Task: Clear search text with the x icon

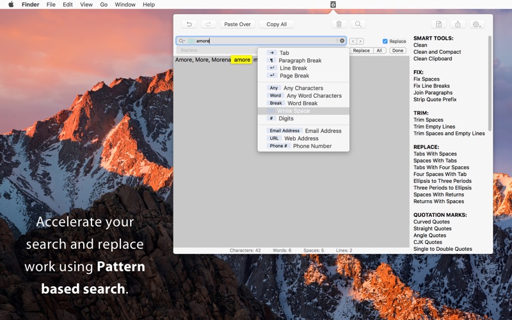Action: click(x=342, y=41)
